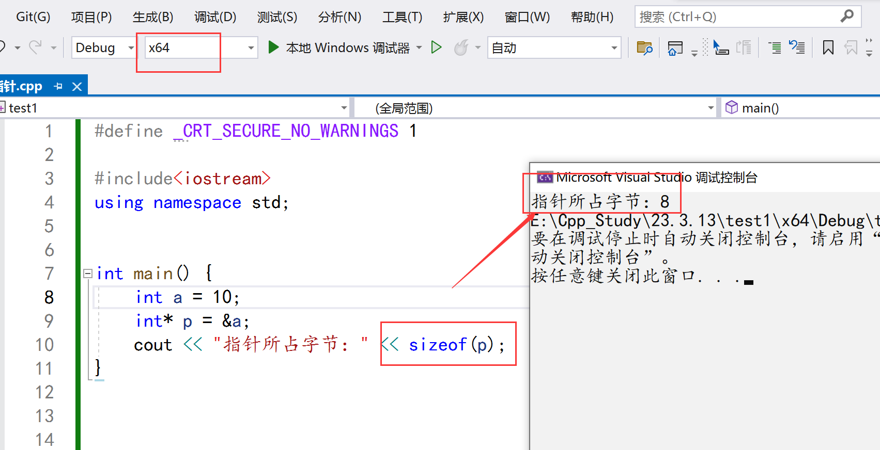This screenshot has width=880, height=450.
Task: Click the 'using namespace std;' line
Action: click(x=191, y=202)
